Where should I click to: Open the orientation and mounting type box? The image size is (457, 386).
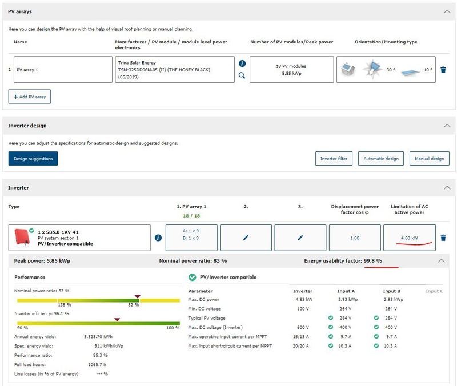[386, 69]
